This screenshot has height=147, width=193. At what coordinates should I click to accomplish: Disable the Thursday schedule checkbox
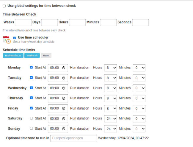click(32, 98)
